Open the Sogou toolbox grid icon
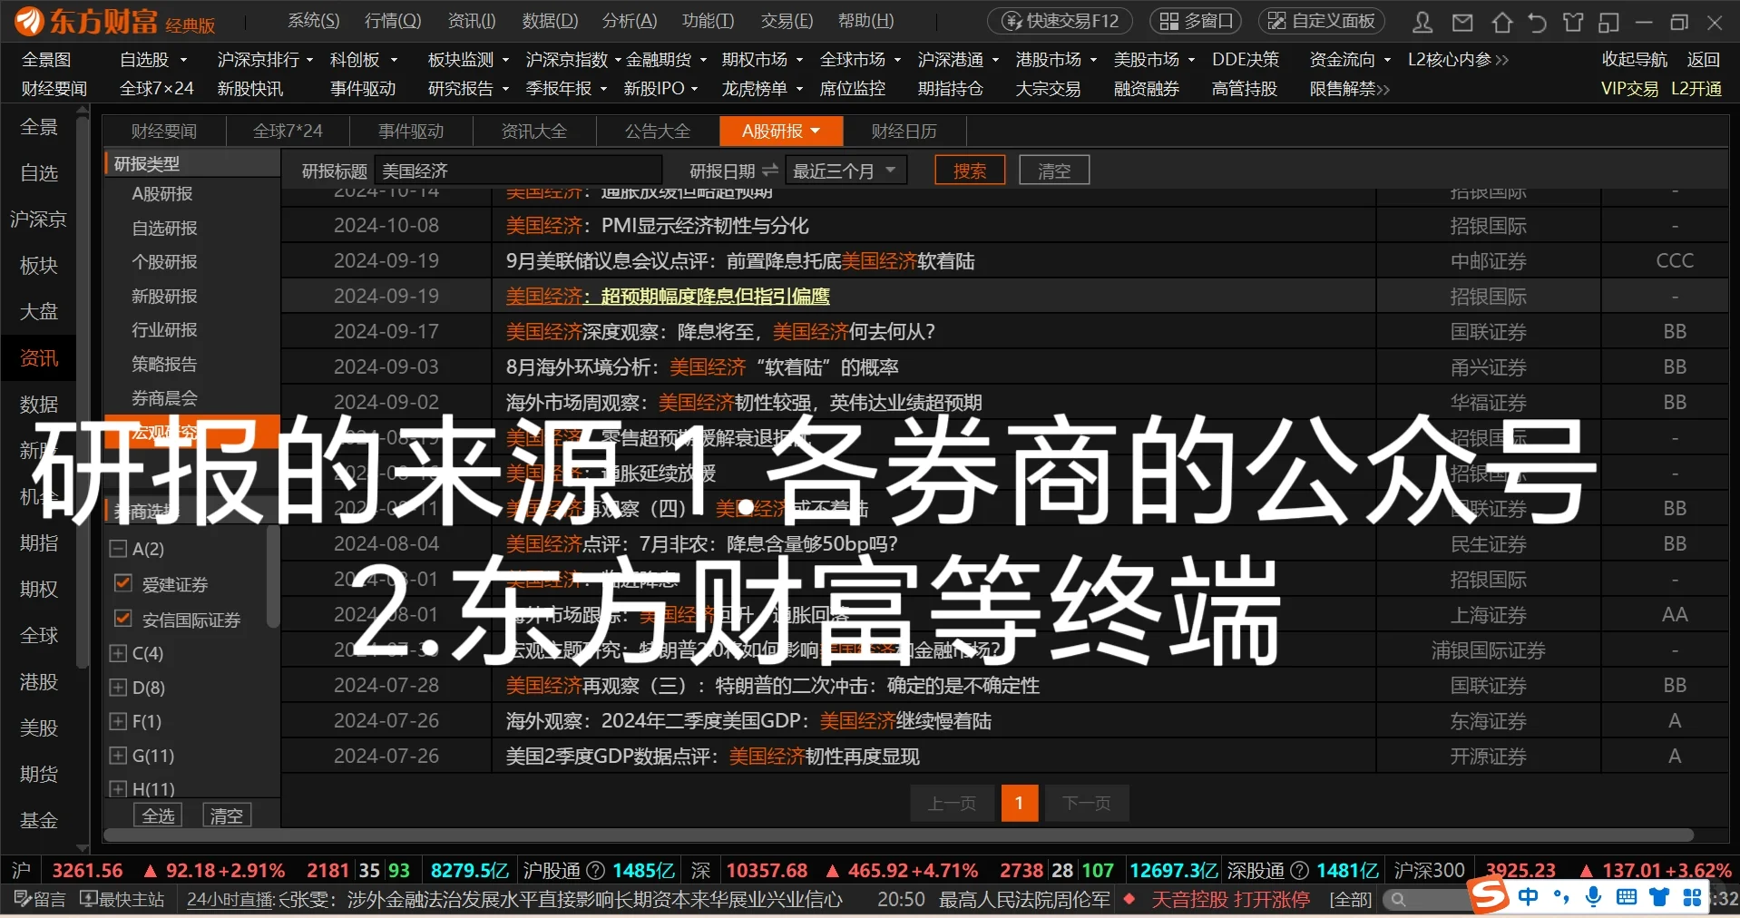The height and width of the screenshot is (918, 1740). pyautogui.click(x=1692, y=897)
